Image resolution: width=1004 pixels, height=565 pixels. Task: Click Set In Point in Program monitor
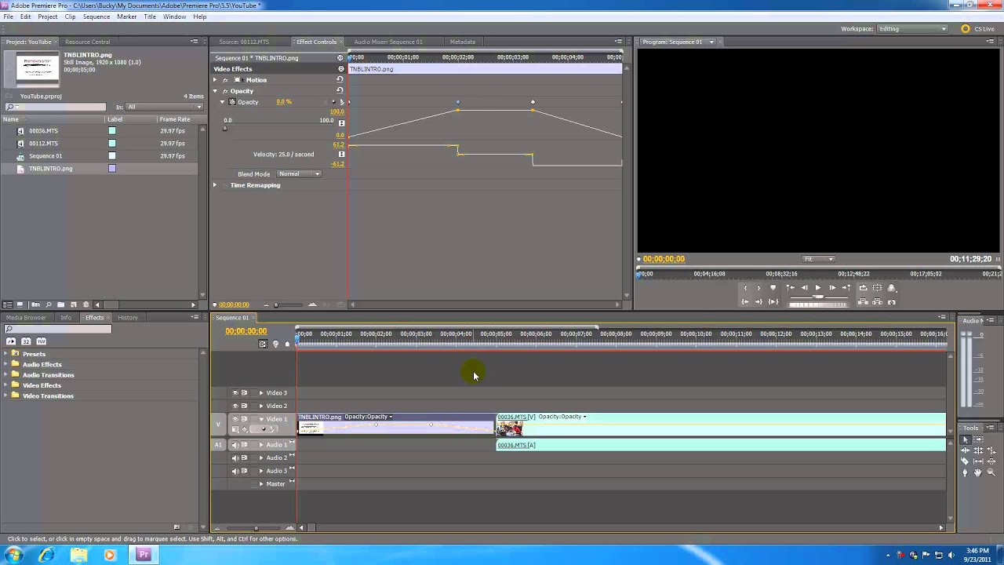point(746,288)
